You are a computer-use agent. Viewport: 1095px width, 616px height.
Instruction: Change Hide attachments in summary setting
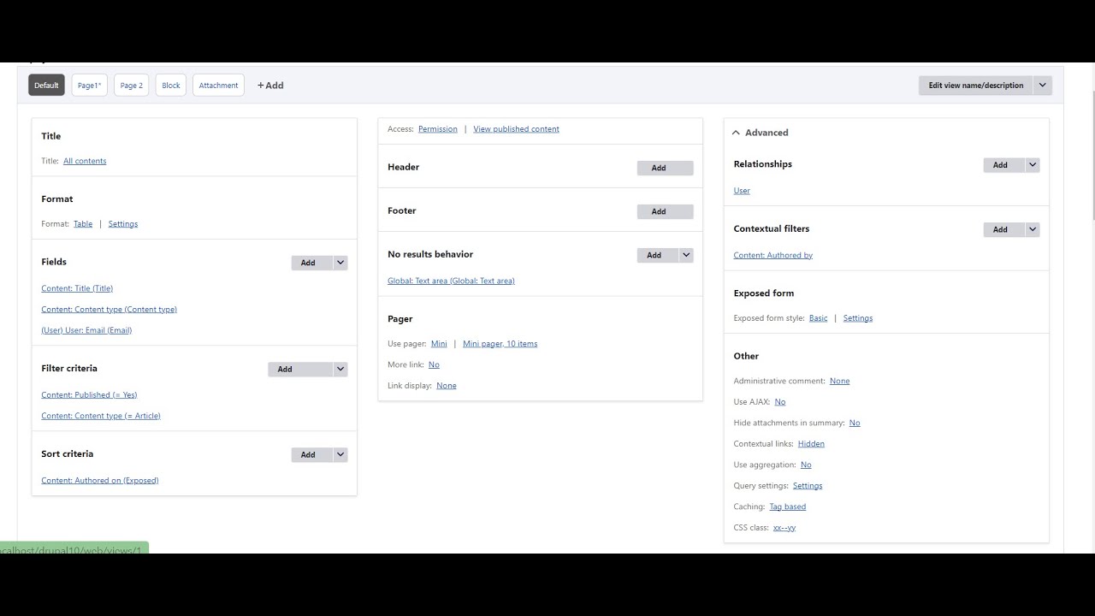pyautogui.click(x=855, y=423)
